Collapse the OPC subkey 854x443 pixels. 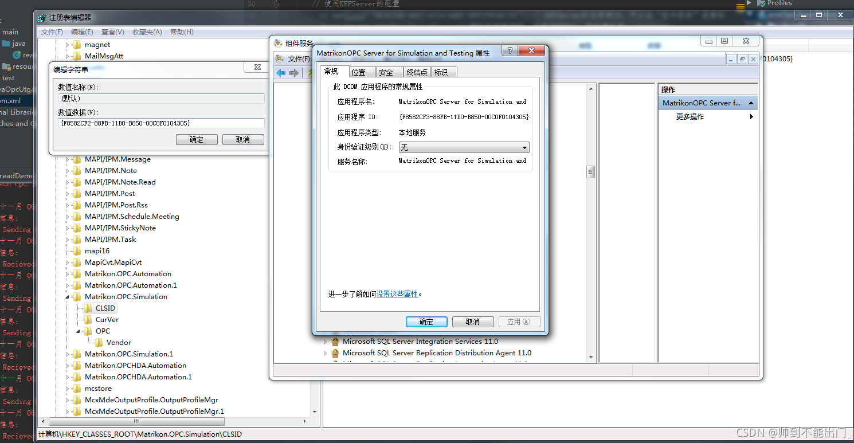point(79,331)
